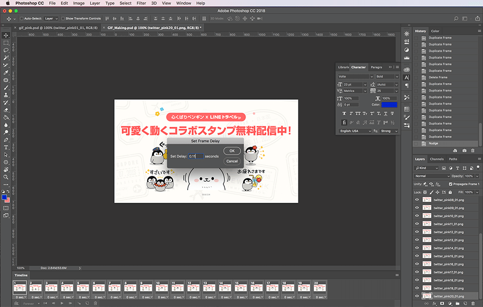Select the Paint Bucket tool
The height and width of the screenshot is (307, 483).
tap(6, 117)
